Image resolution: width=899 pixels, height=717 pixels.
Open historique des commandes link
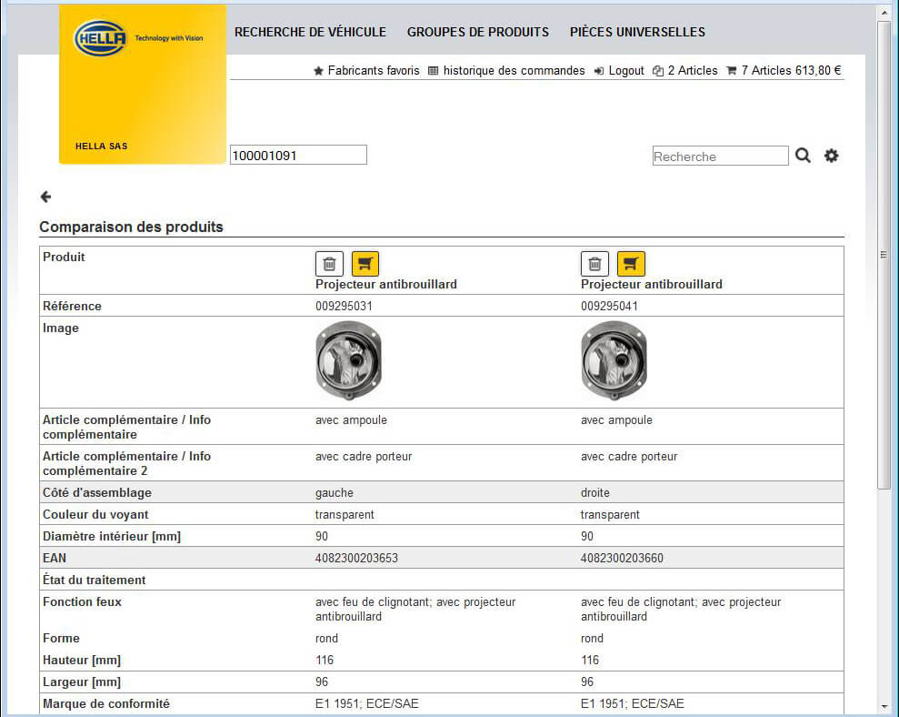click(x=514, y=71)
